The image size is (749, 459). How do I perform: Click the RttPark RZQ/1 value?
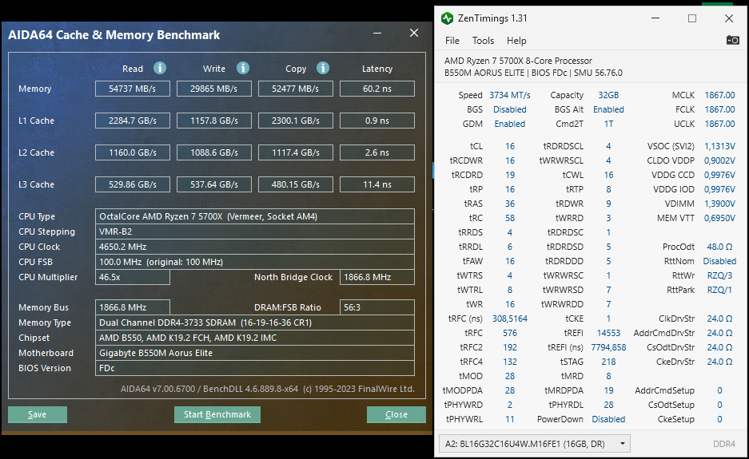(x=719, y=290)
